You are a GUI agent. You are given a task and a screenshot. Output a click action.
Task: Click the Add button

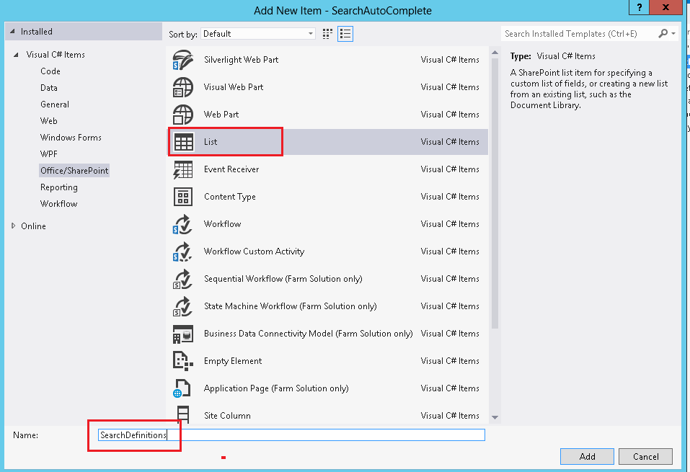tap(587, 457)
